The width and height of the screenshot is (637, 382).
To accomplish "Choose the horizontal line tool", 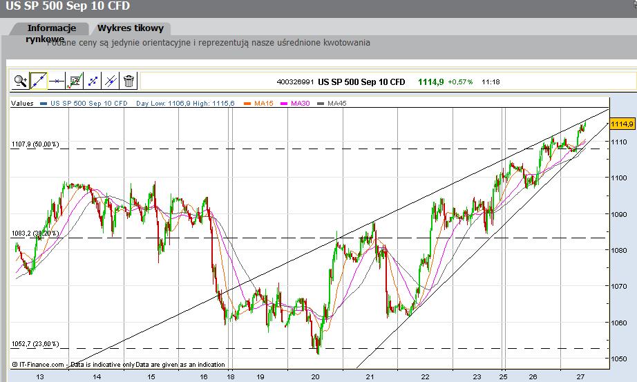I will (x=57, y=81).
